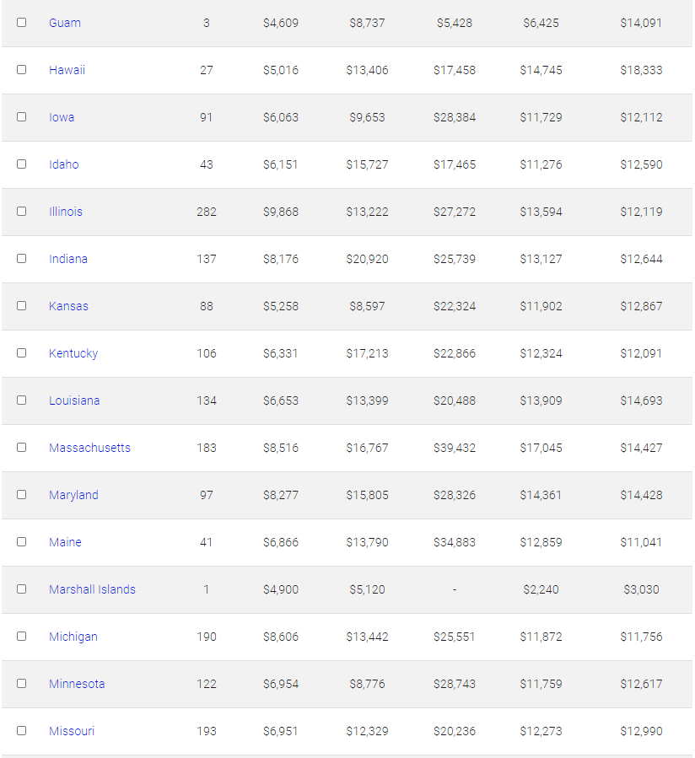The image size is (695, 758).
Task: Open the Maryland state page link
Action: click(x=73, y=495)
